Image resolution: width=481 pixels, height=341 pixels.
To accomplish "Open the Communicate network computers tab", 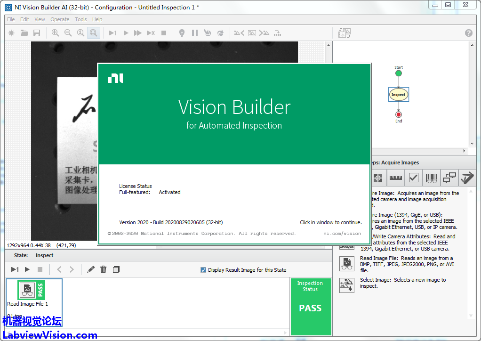I will pos(449,178).
